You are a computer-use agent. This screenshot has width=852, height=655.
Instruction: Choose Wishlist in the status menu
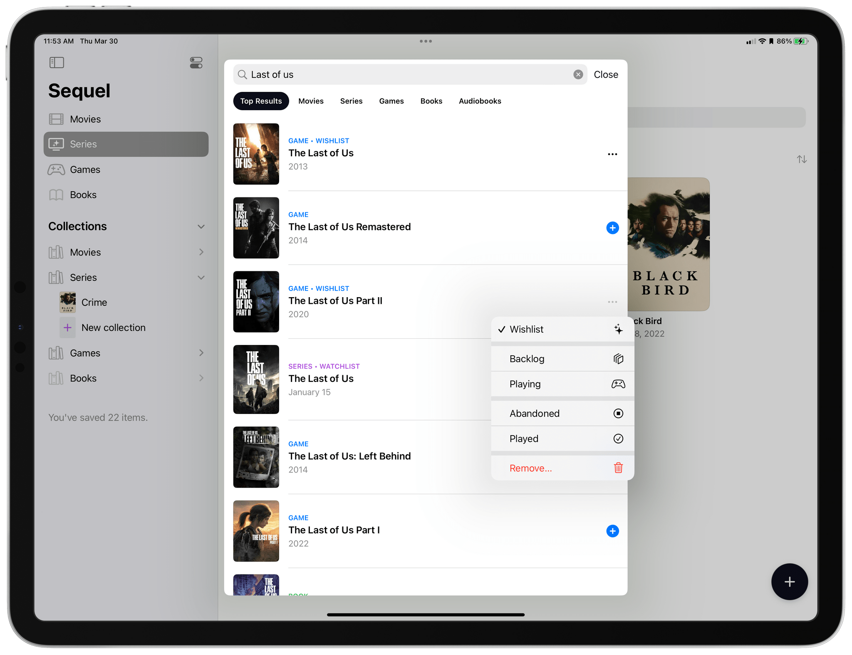[x=562, y=330]
